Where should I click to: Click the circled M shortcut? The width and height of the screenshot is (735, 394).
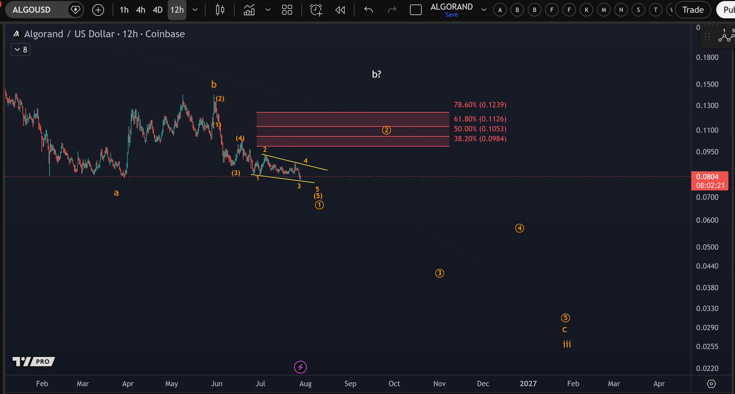604,10
